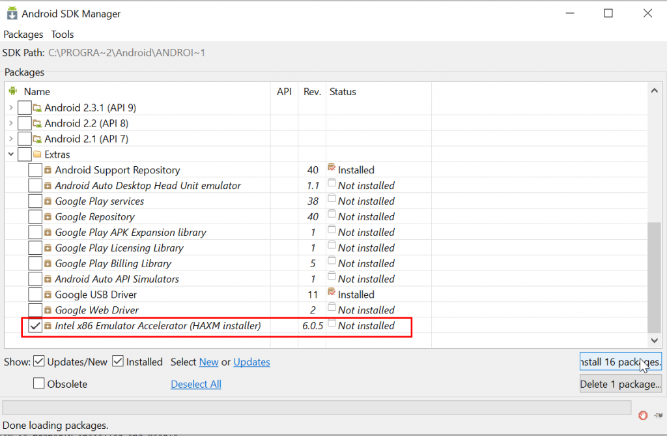Click the Not installed icon for Google Play services
The height and width of the screenshot is (436, 667).
(332, 198)
